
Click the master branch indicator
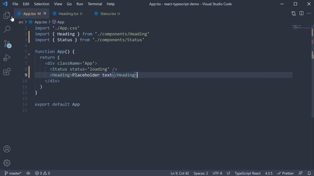coord(13,173)
